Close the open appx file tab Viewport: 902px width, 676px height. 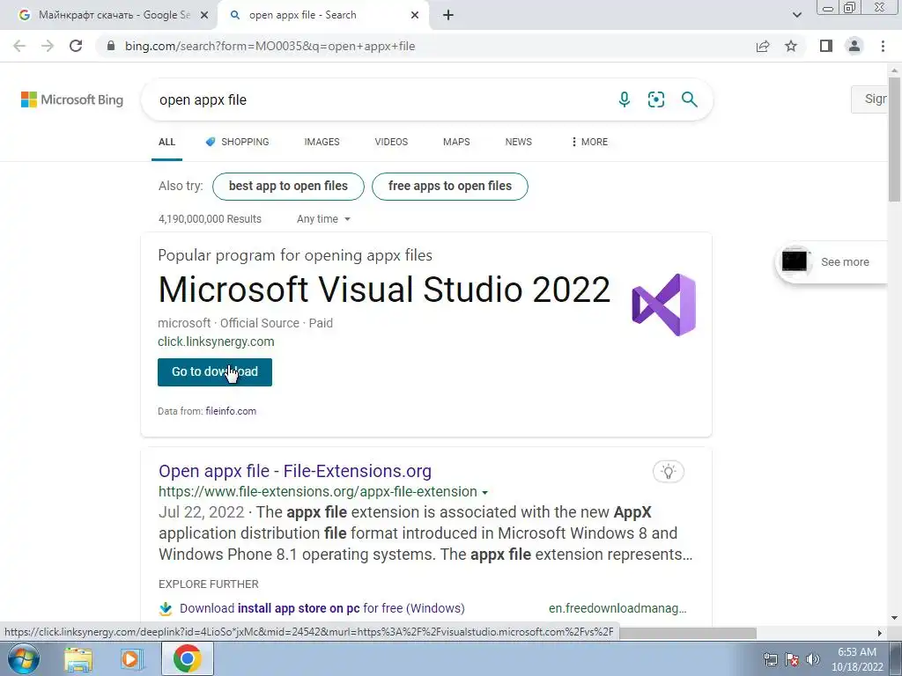[x=415, y=16]
